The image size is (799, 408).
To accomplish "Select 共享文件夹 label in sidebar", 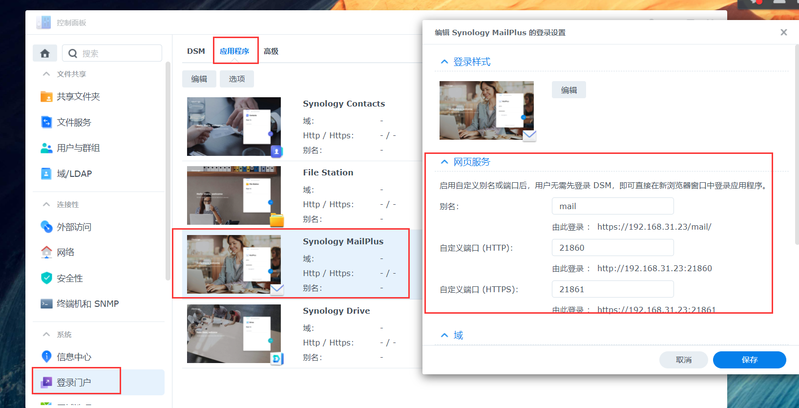I will [78, 96].
